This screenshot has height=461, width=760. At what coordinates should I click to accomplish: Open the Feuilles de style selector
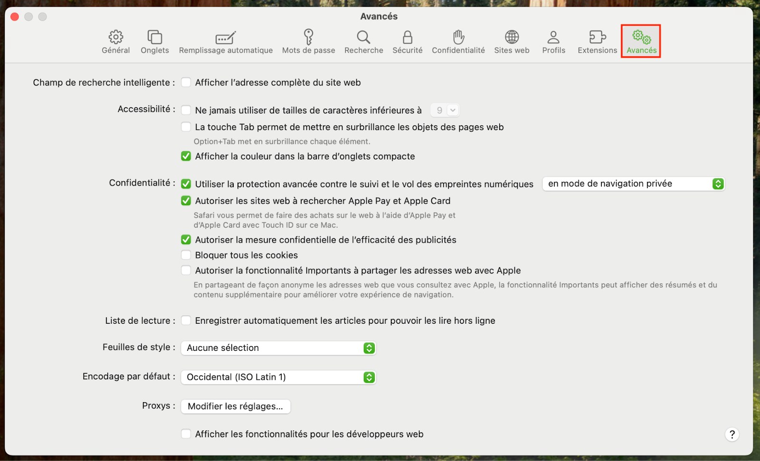(278, 348)
